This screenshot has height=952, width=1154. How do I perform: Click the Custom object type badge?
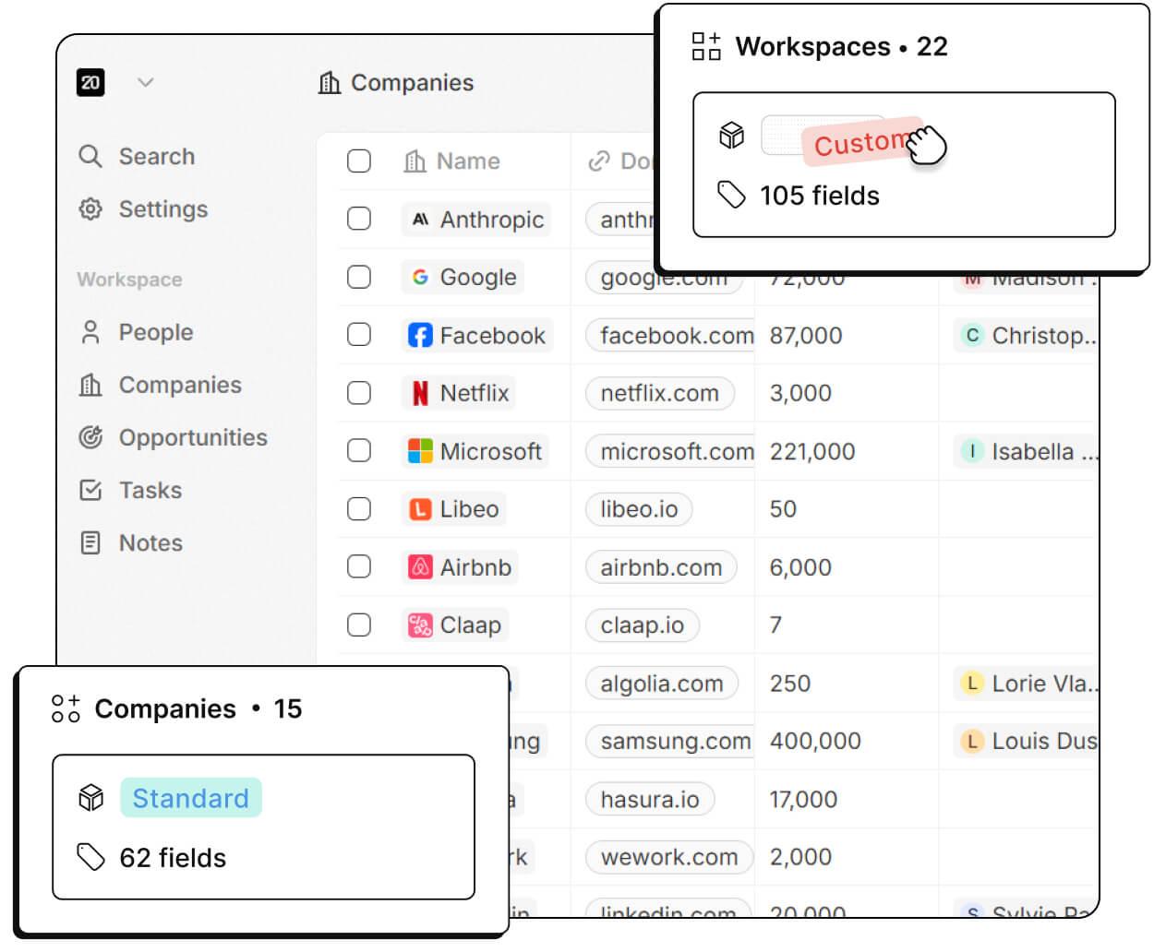(860, 140)
